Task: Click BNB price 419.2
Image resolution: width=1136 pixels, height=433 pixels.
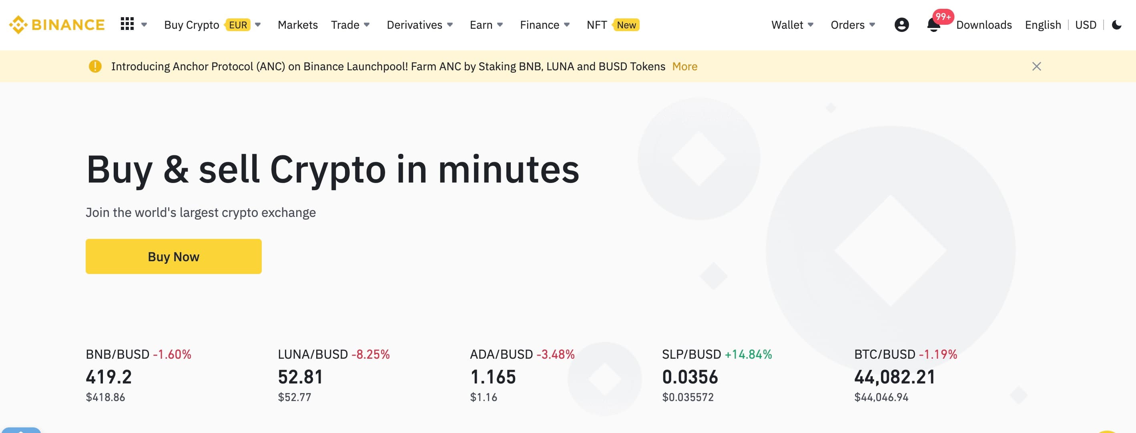Action: pos(108,377)
